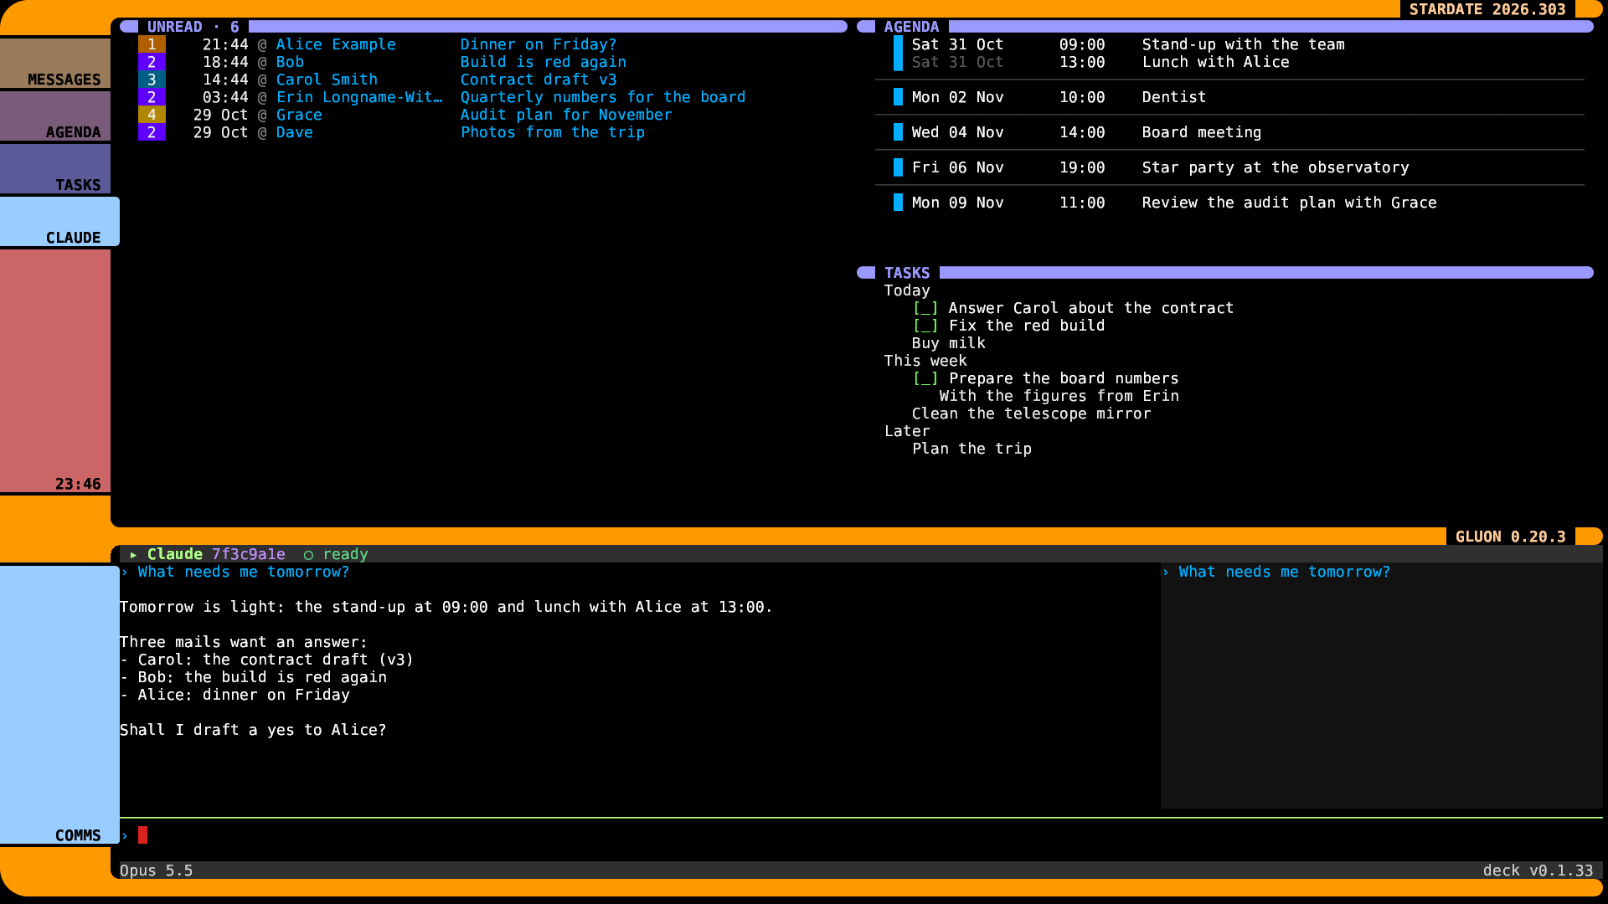Open the message 'Build is red again'
This screenshot has width=1608, height=904.
[544, 62]
